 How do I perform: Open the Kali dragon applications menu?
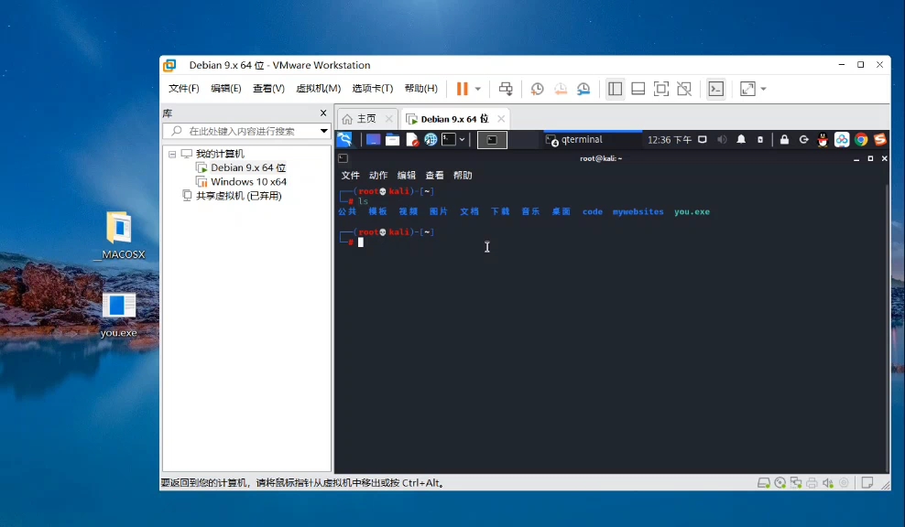pos(344,140)
